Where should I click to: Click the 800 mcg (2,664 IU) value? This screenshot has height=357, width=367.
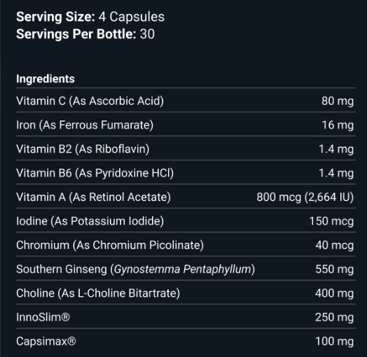[x=305, y=197]
